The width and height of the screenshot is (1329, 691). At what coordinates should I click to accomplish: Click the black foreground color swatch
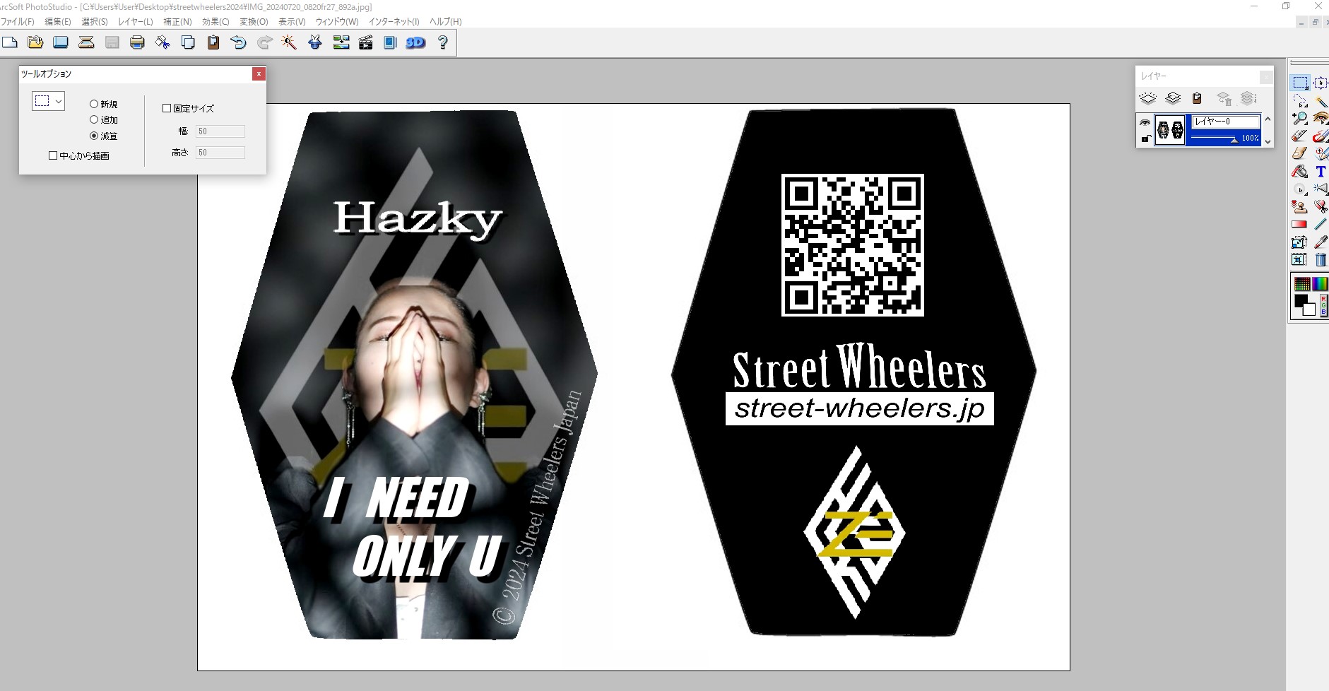tap(1300, 301)
